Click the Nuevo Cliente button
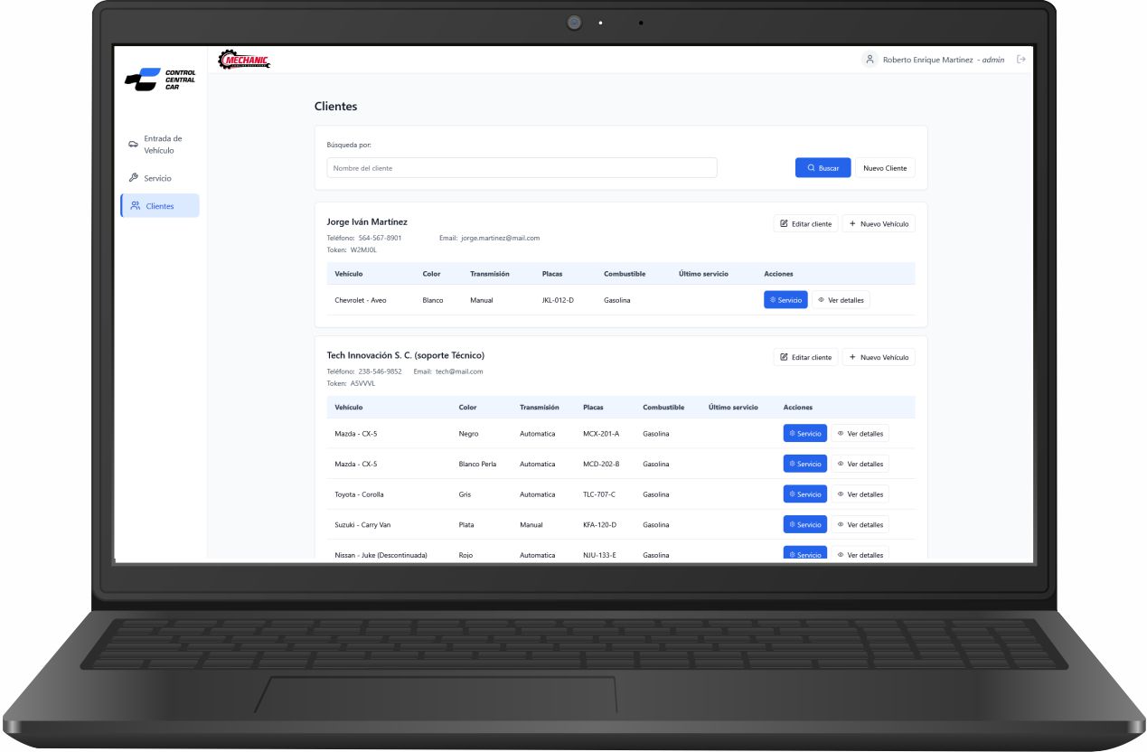 tap(884, 168)
